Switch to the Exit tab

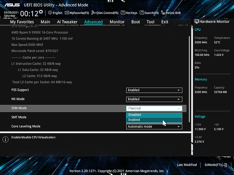[x=165, y=22]
